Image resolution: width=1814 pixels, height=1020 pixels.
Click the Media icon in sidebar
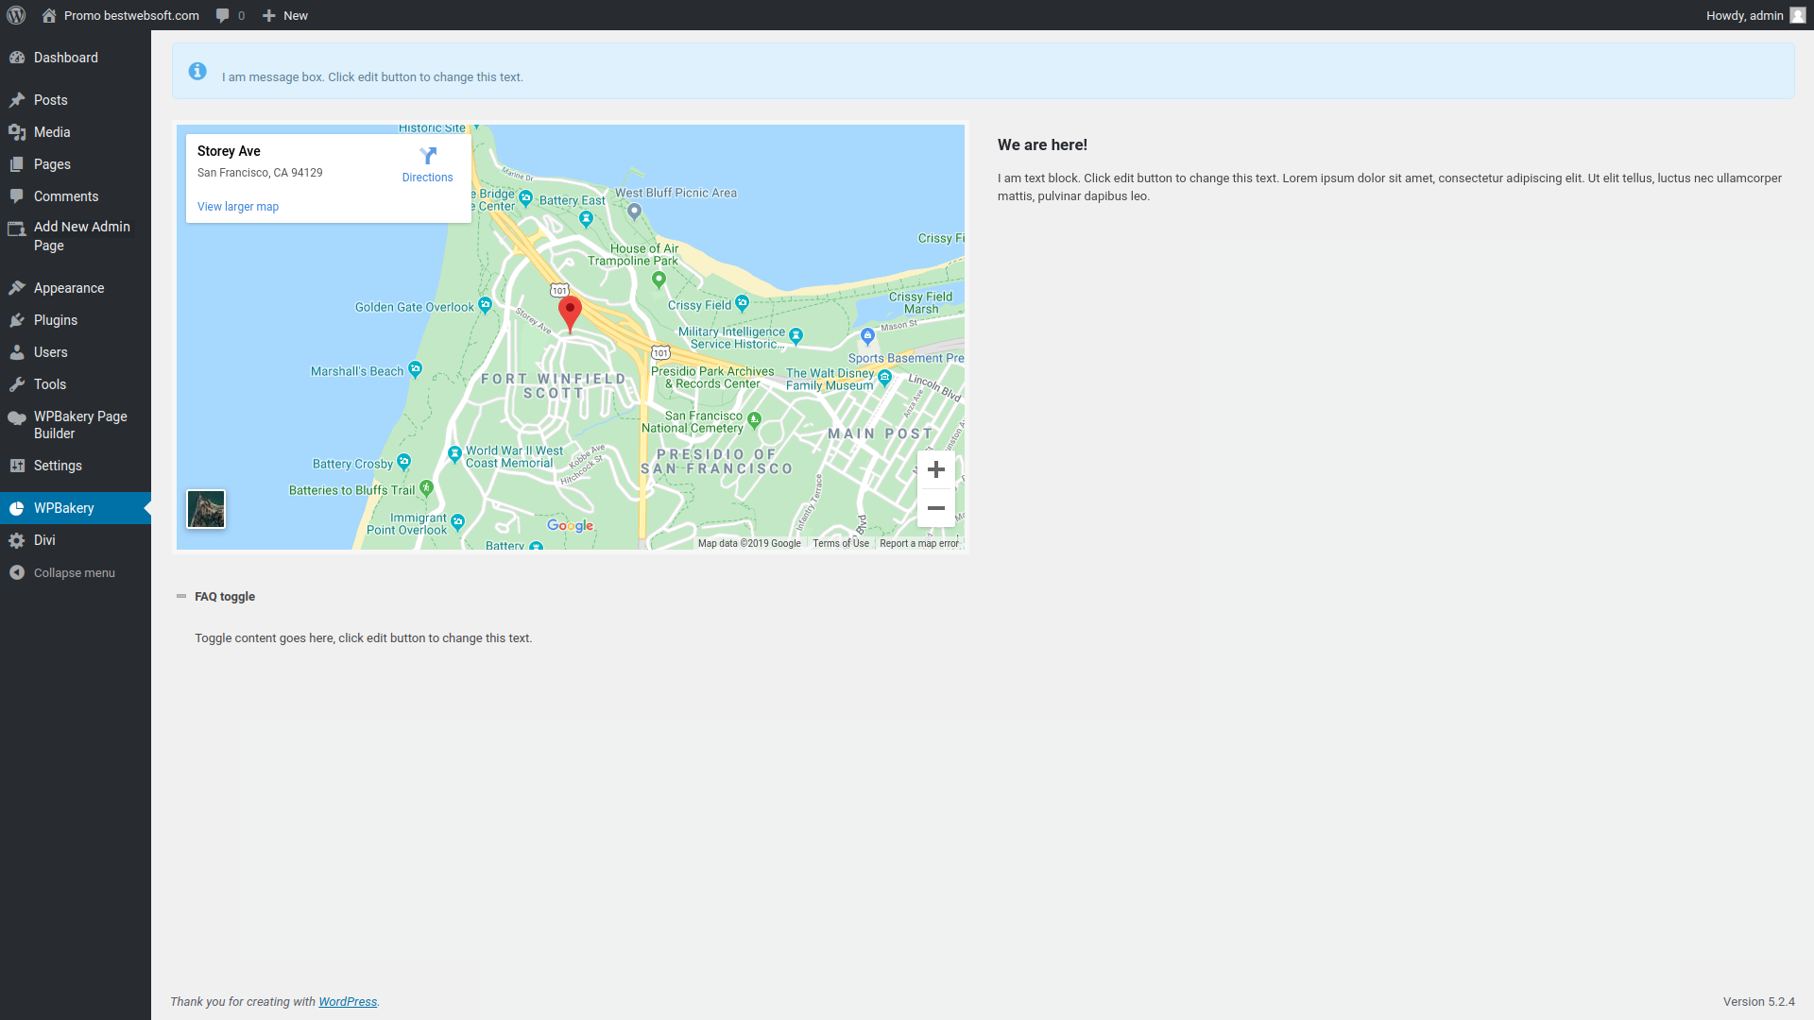[17, 132]
